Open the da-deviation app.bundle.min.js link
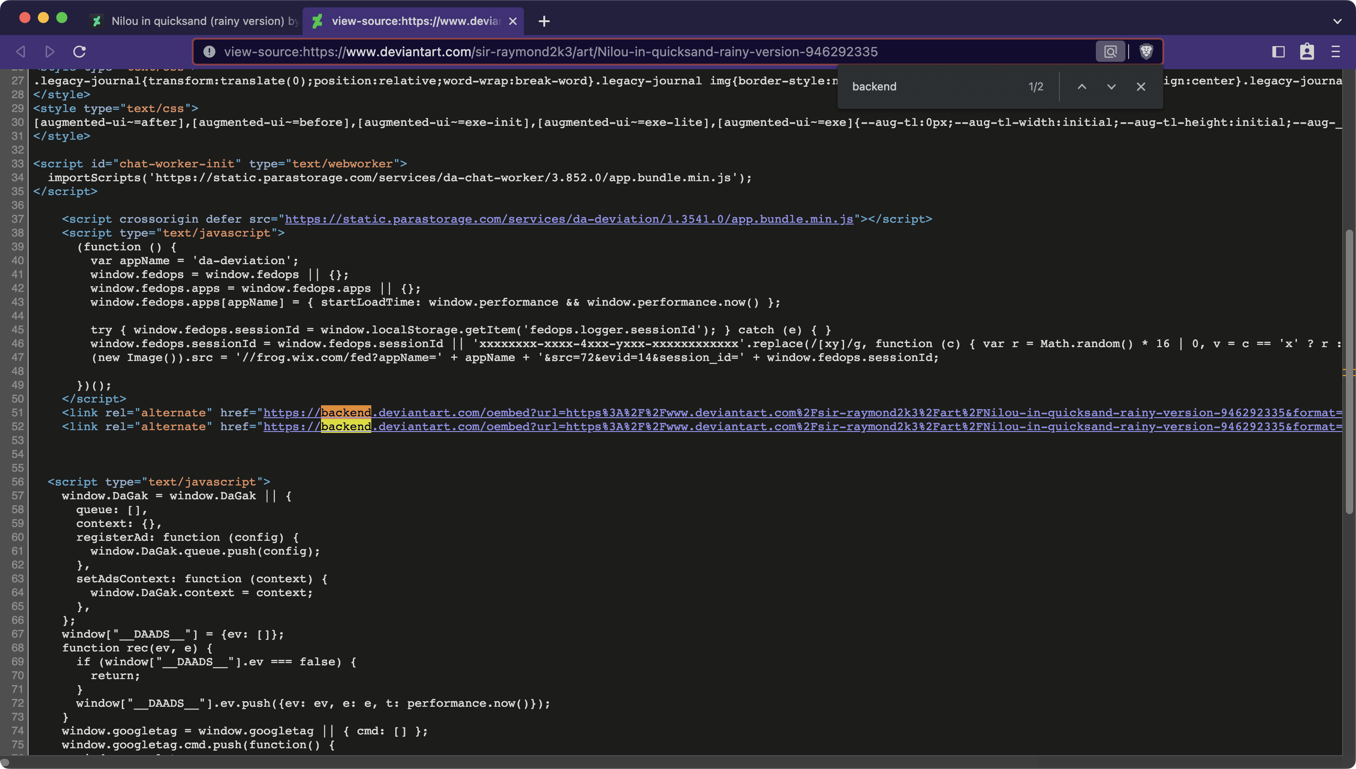1356x769 pixels. coord(569,219)
